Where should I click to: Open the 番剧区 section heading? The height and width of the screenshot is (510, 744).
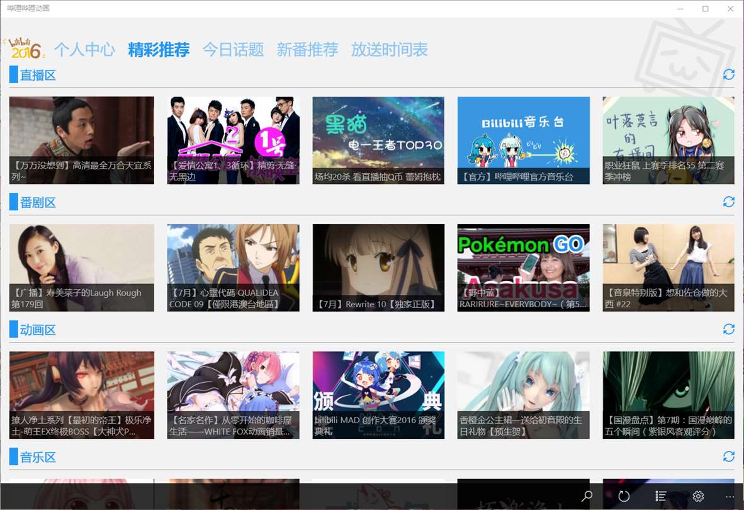point(38,203)
